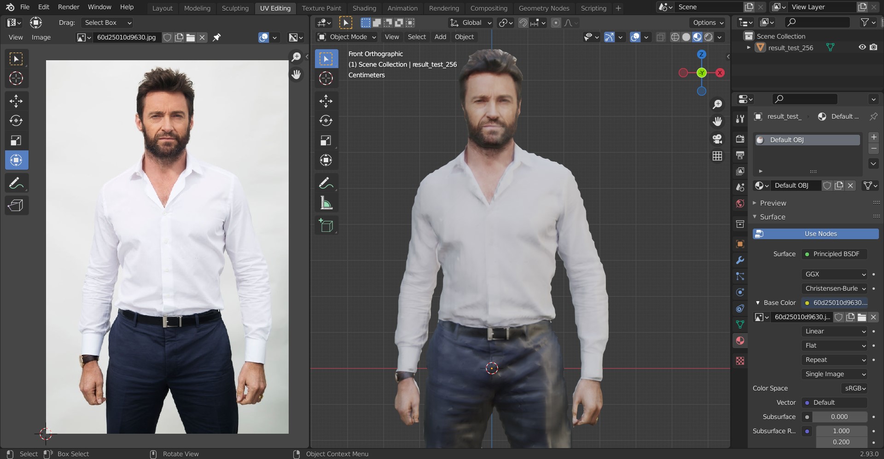This screenshot has width=884, height=459.
Task: Open the Physics properties tab
Action: point(740,292)
